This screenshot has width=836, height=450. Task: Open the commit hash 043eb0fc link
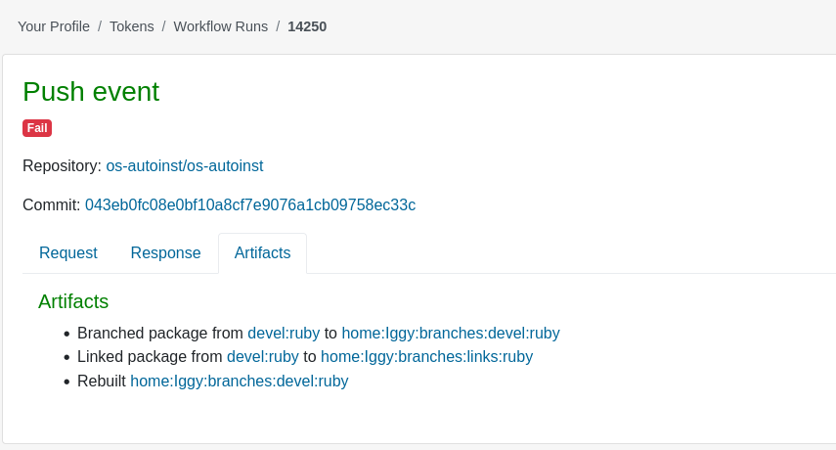(250, 204)
